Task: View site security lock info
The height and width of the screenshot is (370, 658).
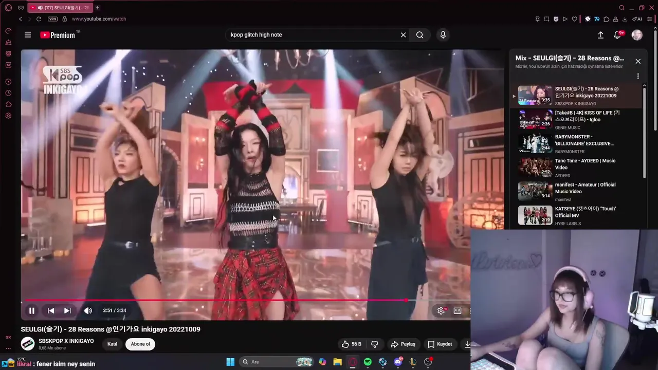Action: (x=64, y=19)
